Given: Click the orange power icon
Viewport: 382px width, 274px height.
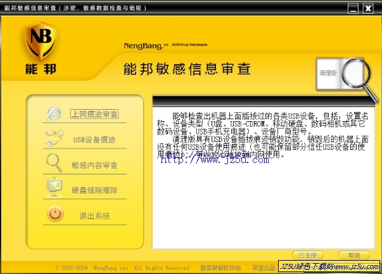Looking at the screenshot, I should pyautogui.click(x=55, y=214).
